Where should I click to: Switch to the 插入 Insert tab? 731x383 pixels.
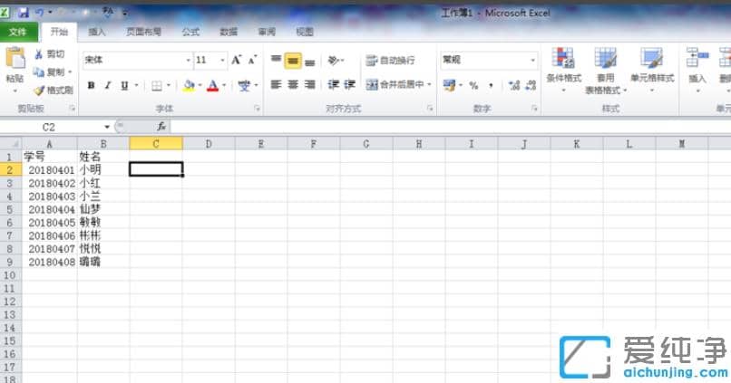tap(97, 32)
